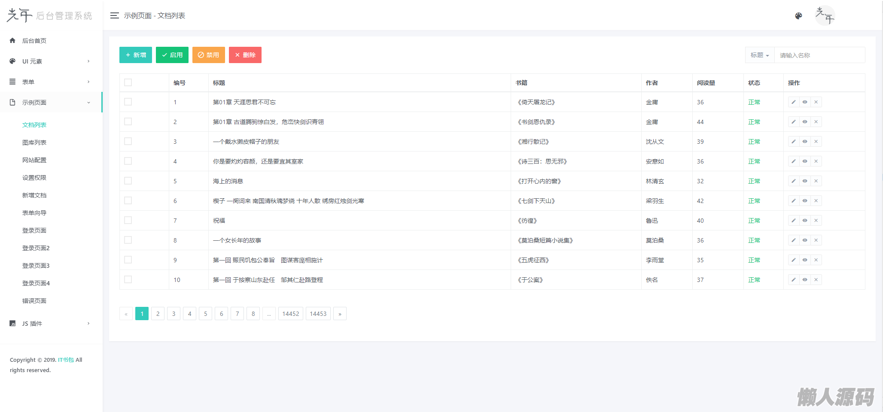This screenshot has height=412, width=883.
Task: Click the green 启用 button
Action: coord(172,55)
